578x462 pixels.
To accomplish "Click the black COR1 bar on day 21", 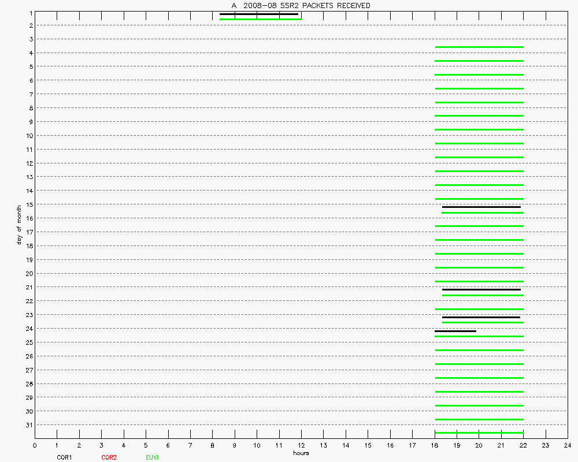I will pos(481,289).
